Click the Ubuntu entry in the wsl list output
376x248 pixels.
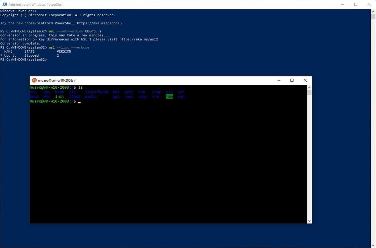click(x=10, y=55)
